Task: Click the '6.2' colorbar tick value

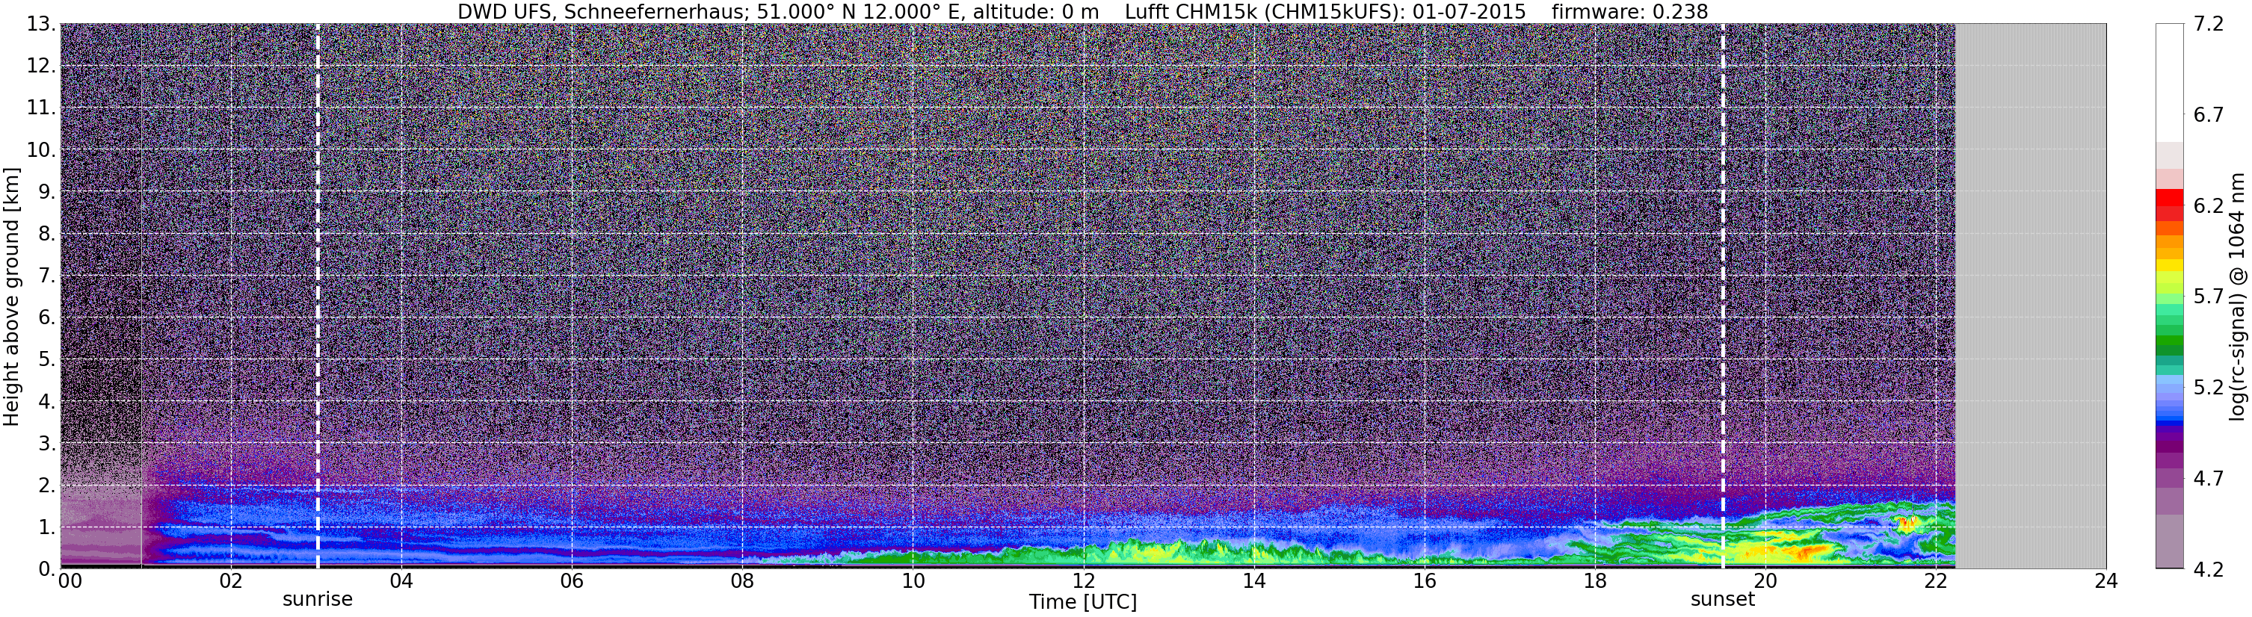Action: click(x=2209, y=205)
